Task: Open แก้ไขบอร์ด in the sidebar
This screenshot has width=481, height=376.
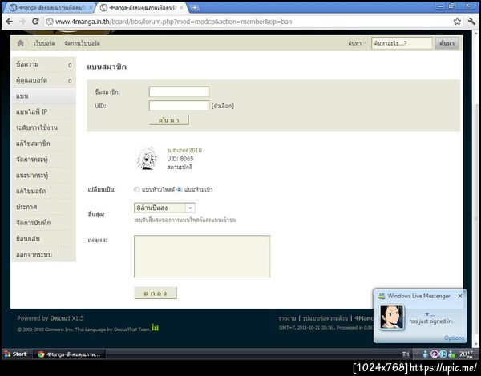Action: [x=43, y=191]
